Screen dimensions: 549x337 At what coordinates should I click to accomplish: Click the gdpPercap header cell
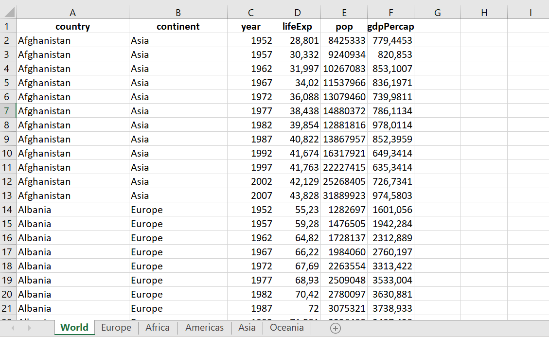click(390, 26)
